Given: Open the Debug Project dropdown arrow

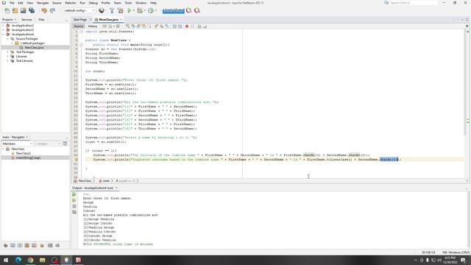Looking at the screenshot, I should [144, 10].
